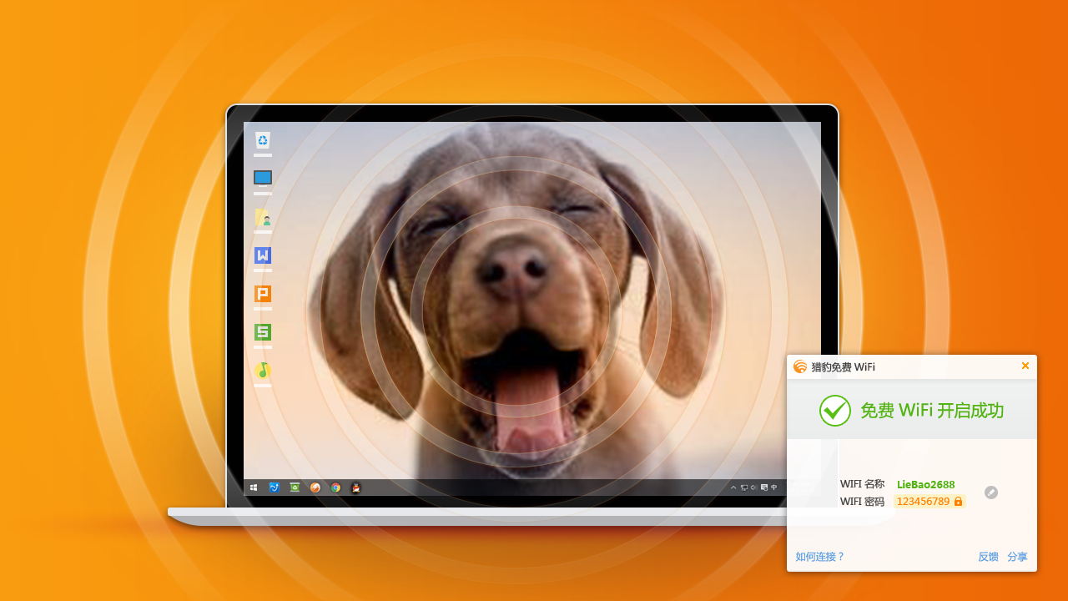The height and width of the screenshot is (601, 1068).
Task: Open the QQ Music yellow note icon
Action: [263, 370]
